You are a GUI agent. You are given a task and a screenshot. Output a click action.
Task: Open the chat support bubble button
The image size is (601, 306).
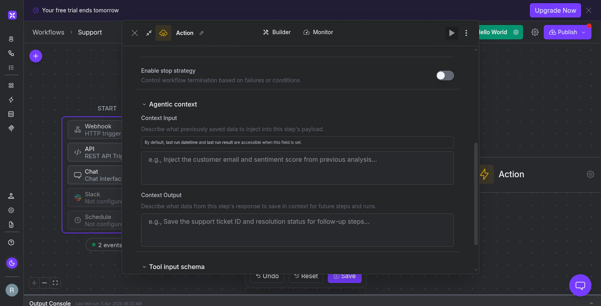pyautogui.click(x=580, y=285)
